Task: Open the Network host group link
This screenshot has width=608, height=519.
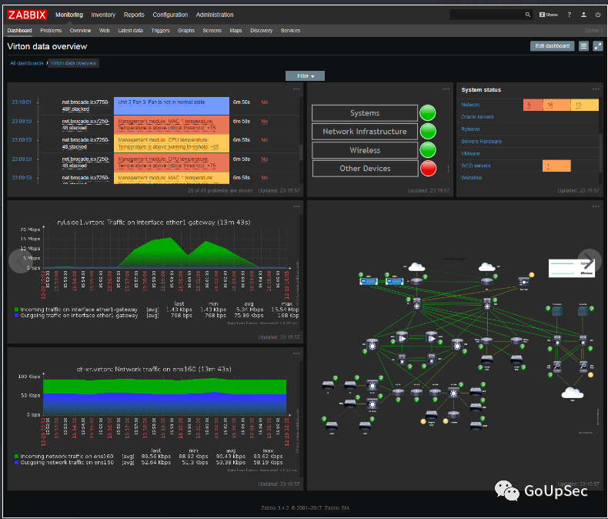Action: pyautogui.click(x=470, y=105)
